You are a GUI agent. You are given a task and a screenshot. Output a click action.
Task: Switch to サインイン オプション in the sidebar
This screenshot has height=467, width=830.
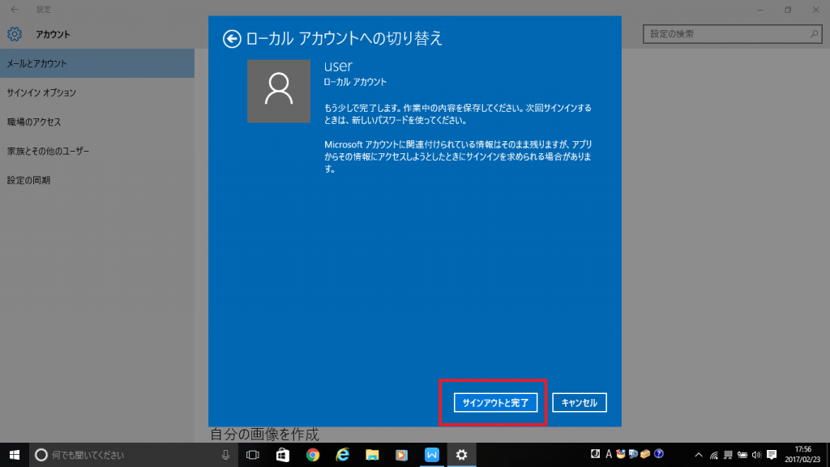pos(49,92)
